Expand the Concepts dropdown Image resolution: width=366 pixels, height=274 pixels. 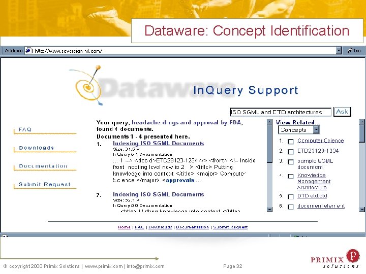(x=316, y=129)
